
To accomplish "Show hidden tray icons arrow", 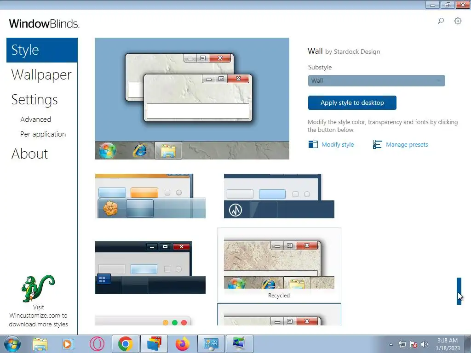I will click(391, 344).
